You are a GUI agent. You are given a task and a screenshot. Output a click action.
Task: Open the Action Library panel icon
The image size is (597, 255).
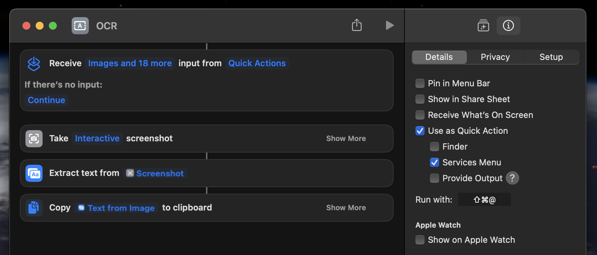483,26
